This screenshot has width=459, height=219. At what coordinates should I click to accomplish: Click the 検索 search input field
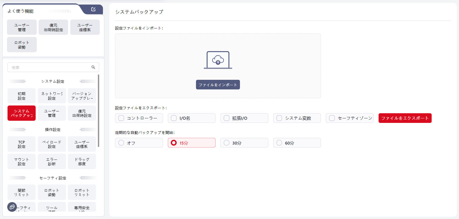coord(50,67)
